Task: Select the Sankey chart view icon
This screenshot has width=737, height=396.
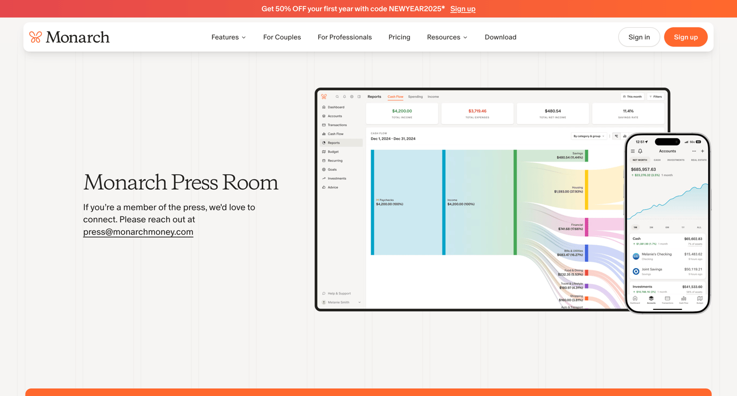Action: coord(616,136)
